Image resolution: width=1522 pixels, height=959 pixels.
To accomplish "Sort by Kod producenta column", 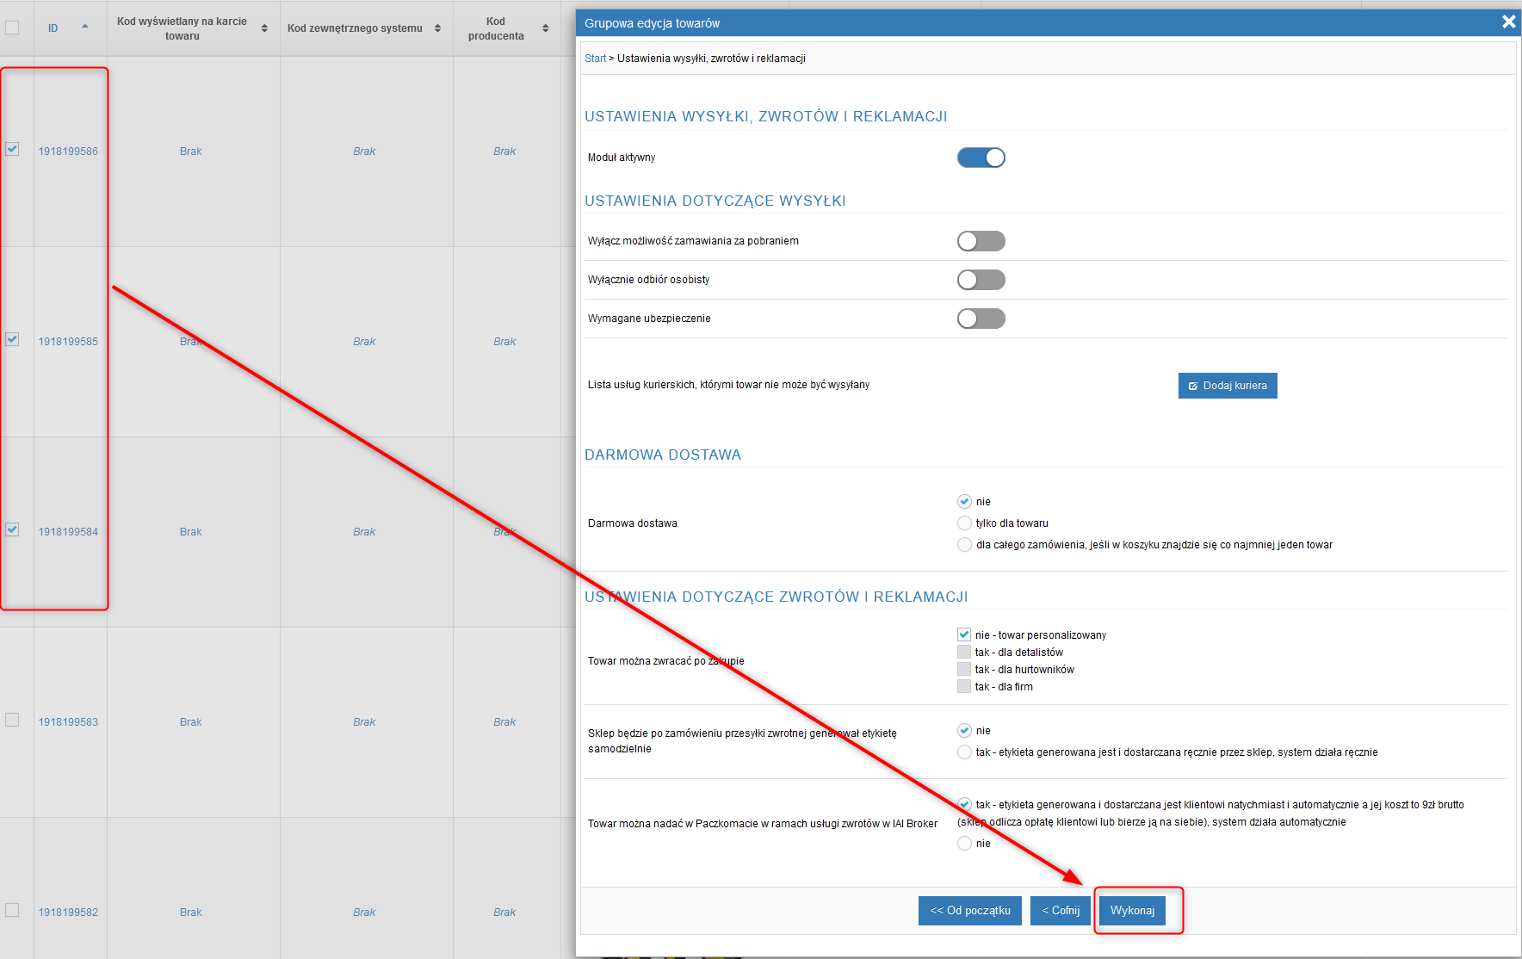I will (x=545, y=28).
